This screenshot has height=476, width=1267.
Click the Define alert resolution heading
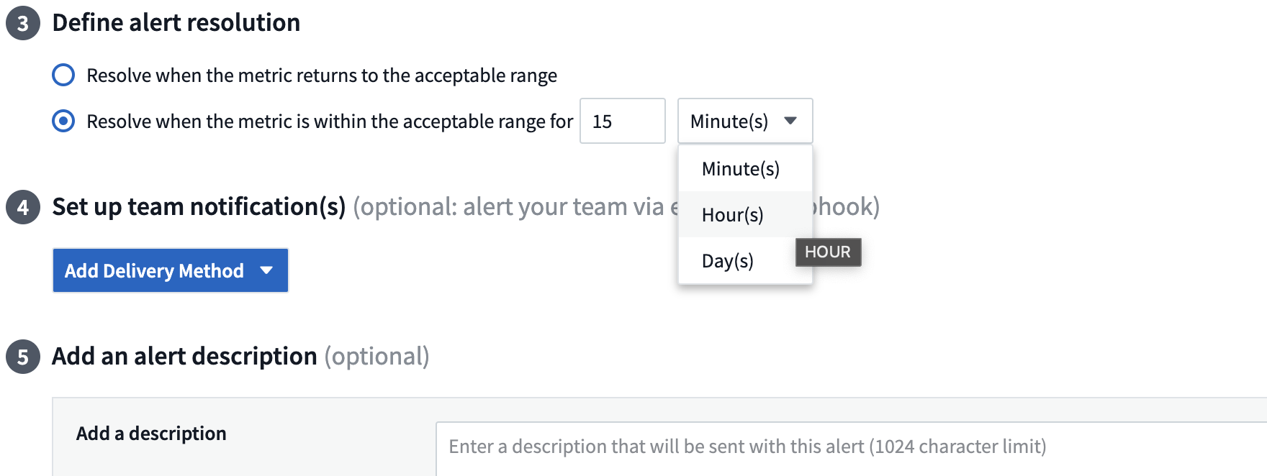[176, 23]
